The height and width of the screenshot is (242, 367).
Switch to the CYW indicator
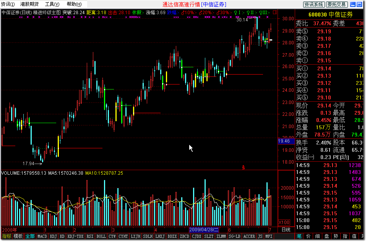112,236
